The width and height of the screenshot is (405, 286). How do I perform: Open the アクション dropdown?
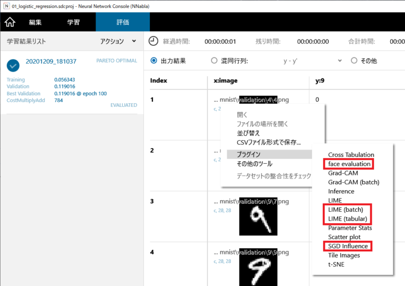pos(118,41)
